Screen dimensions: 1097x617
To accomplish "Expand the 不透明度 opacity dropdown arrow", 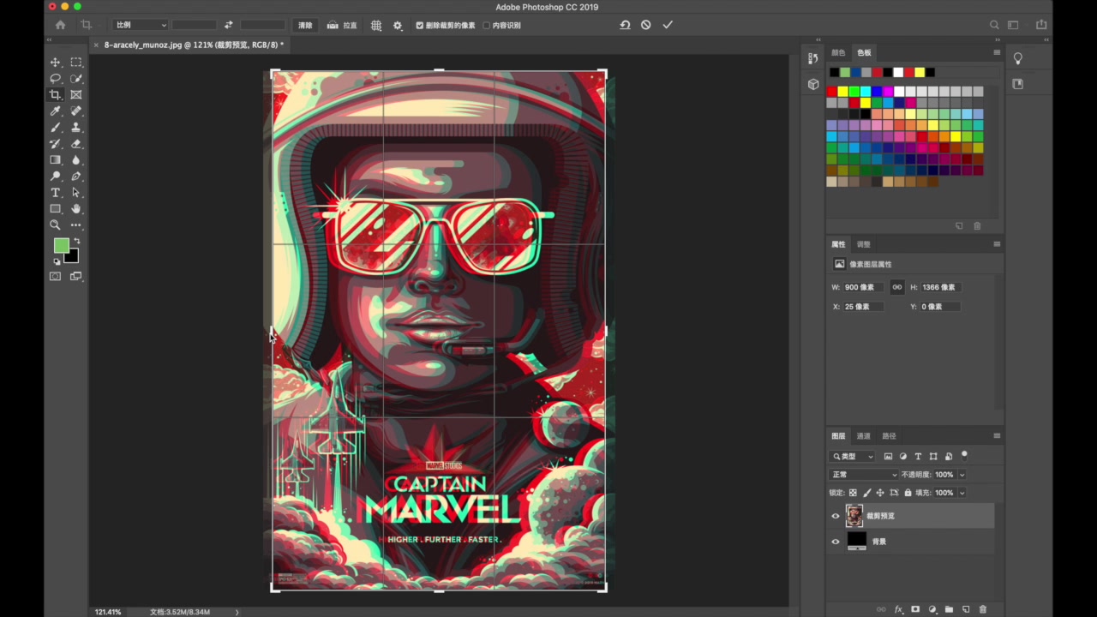I will (962, 475).
